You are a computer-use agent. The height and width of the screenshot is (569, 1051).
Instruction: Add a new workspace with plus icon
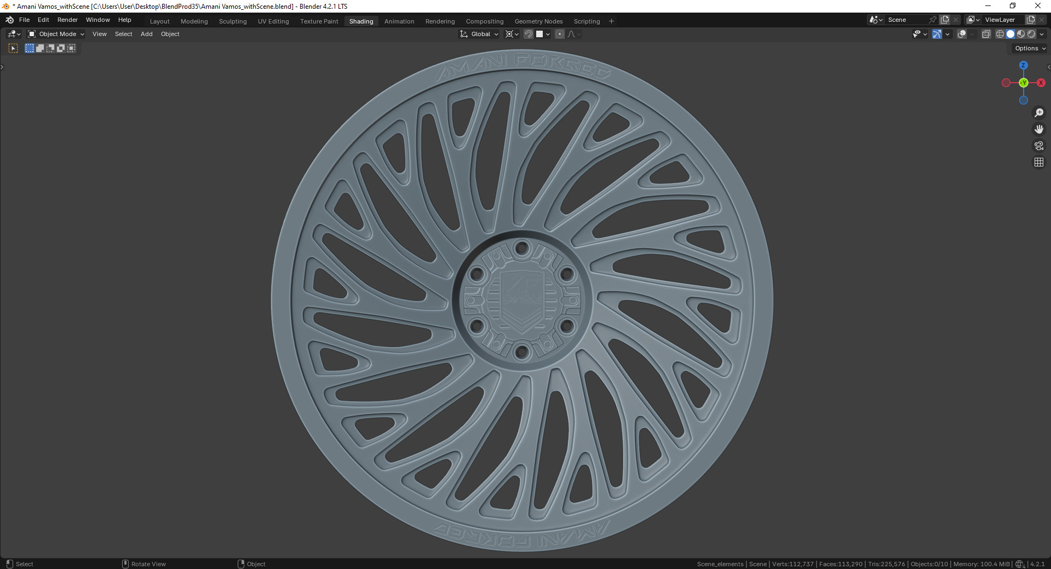tap(611, 21)
